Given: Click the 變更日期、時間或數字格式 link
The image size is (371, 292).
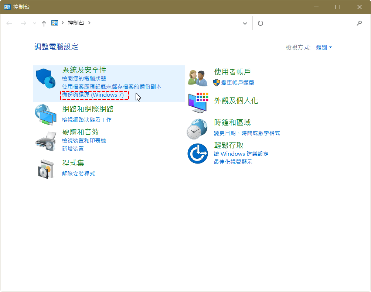Looking at the screenshot, I should 247,133.
